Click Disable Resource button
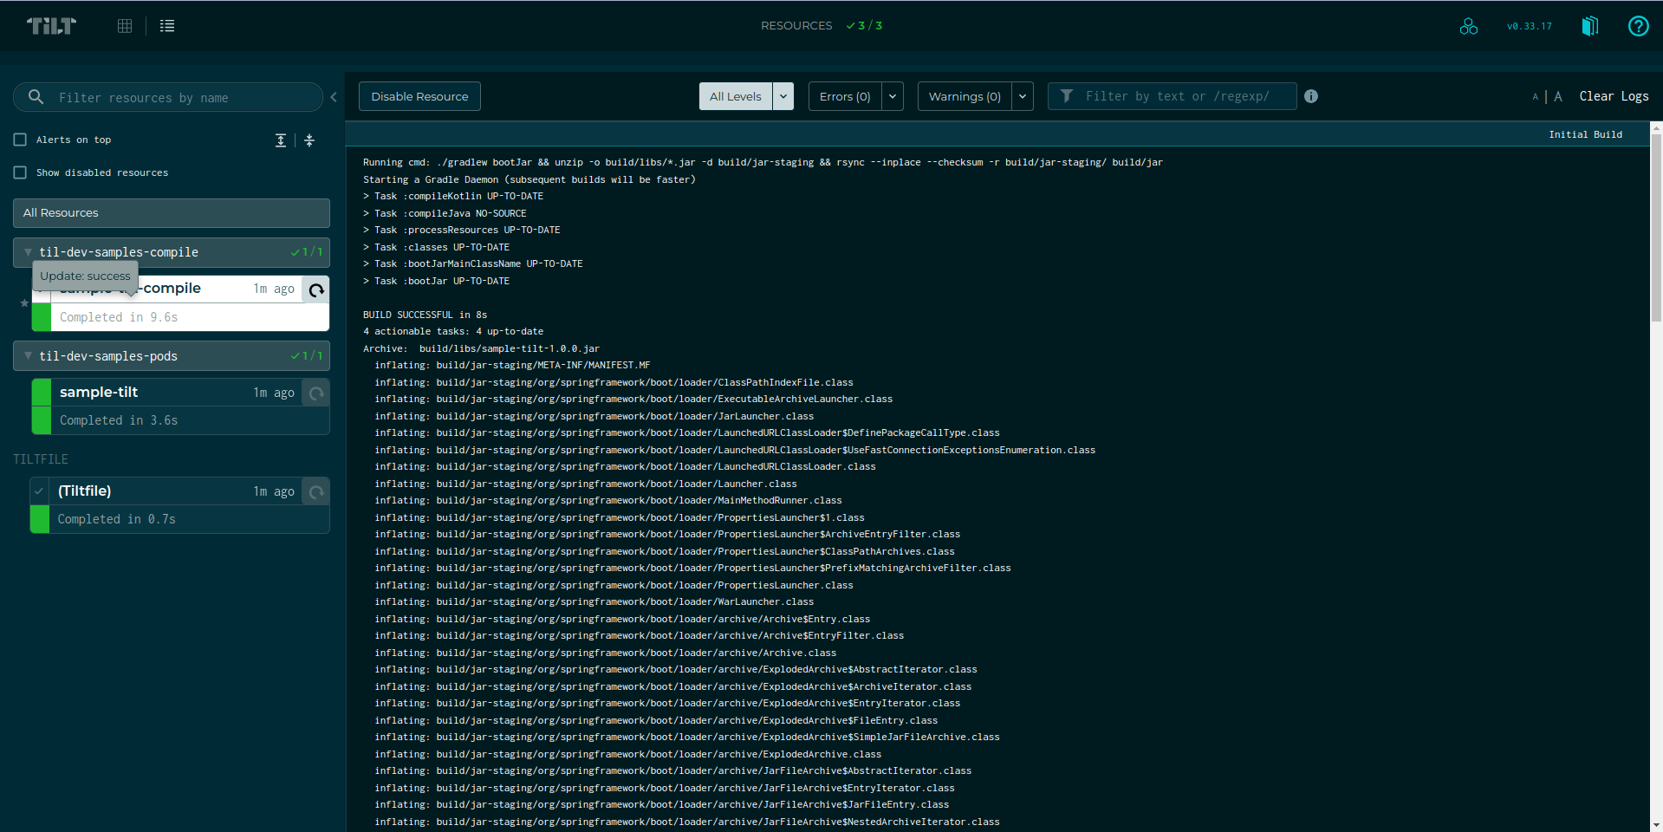The width and height of the screenshot is (1663, 832). point(419,96)
